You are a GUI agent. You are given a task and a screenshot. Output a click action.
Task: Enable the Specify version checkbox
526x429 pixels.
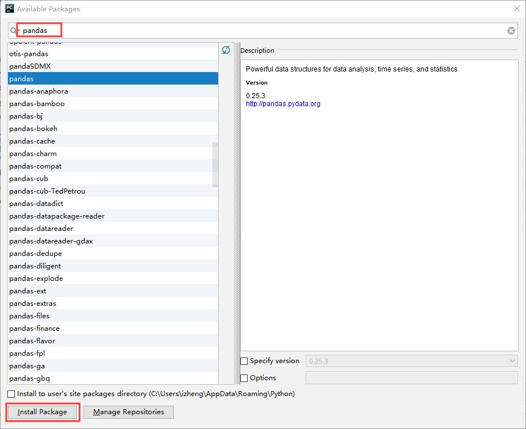coord(244,361)
